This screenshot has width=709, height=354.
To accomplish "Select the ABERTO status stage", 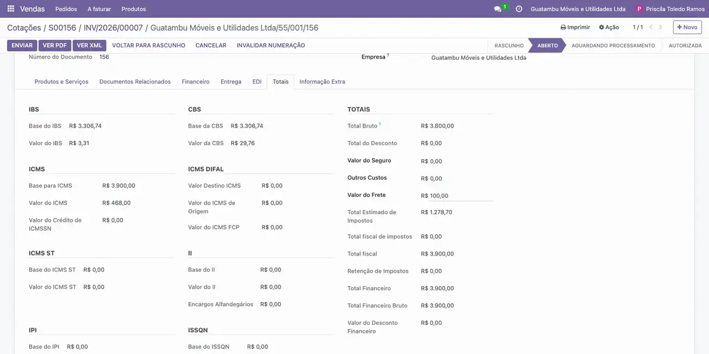I will coord(547,45).
